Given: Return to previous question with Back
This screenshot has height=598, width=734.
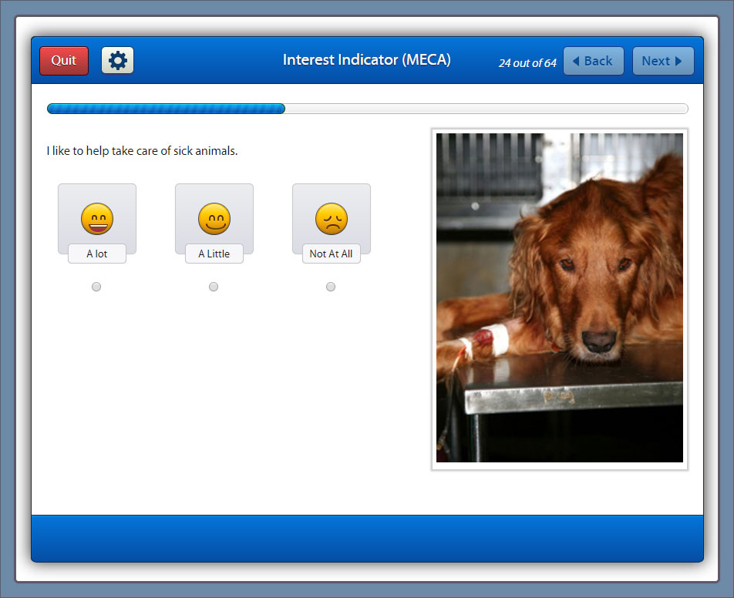Looking at the screenshot, I should pyautogui.click(x=593, y=61).
